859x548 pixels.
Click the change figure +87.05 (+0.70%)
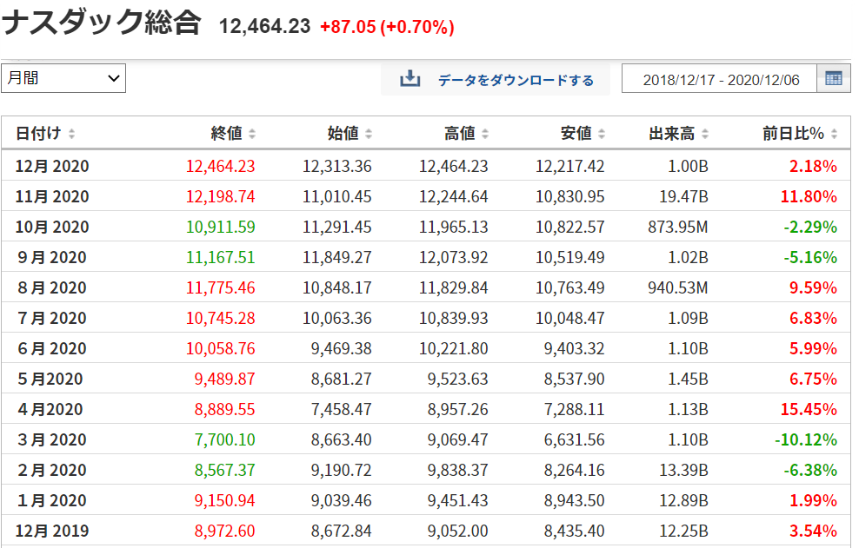[x=387, y=27]
